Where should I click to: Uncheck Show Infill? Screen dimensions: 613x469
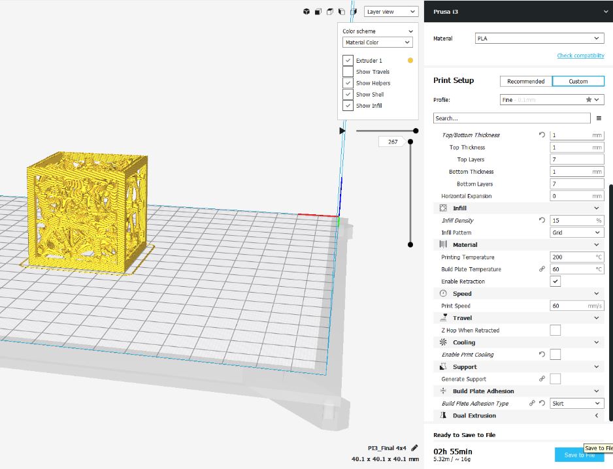pos(348,106)
